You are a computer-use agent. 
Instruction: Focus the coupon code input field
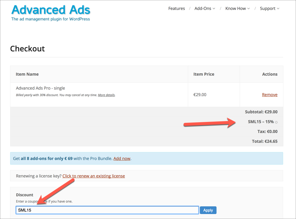coord(107,210)
